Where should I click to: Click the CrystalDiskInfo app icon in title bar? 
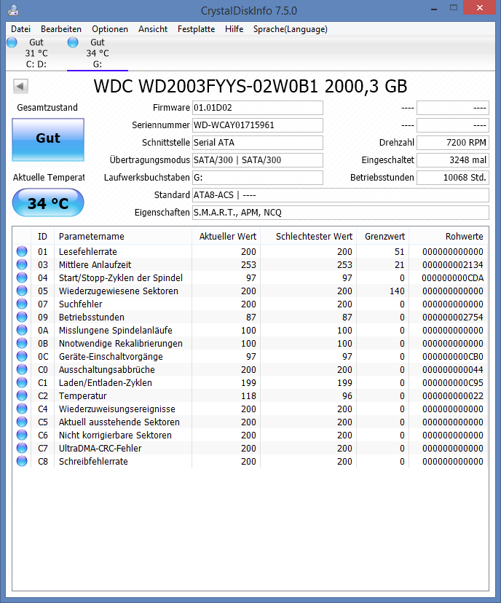[x=13, y=10]
